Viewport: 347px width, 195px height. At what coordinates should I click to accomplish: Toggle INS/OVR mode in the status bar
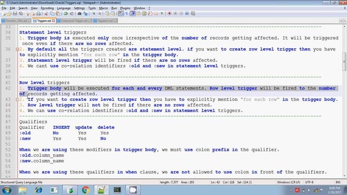tap(338, 182)
